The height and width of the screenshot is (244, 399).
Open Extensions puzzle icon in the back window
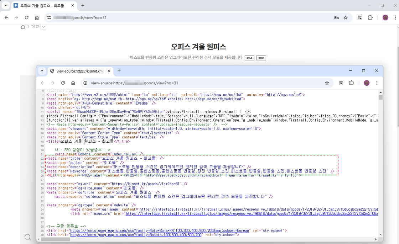(370, 17)
